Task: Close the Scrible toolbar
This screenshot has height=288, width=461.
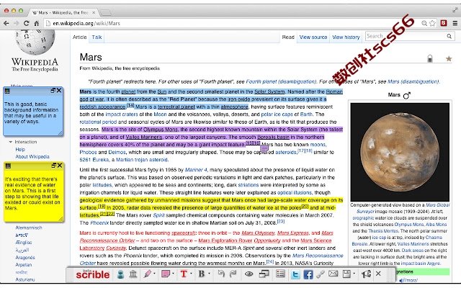Action: tap(378, 274)
